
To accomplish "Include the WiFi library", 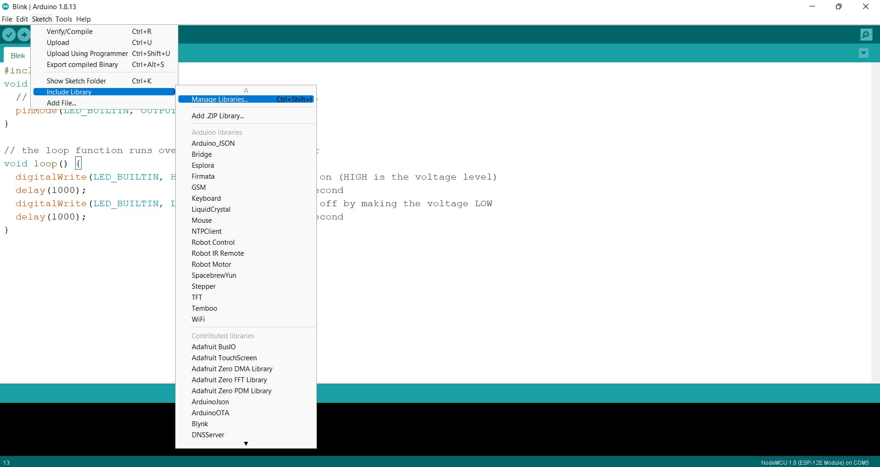I will pos(246,319).
